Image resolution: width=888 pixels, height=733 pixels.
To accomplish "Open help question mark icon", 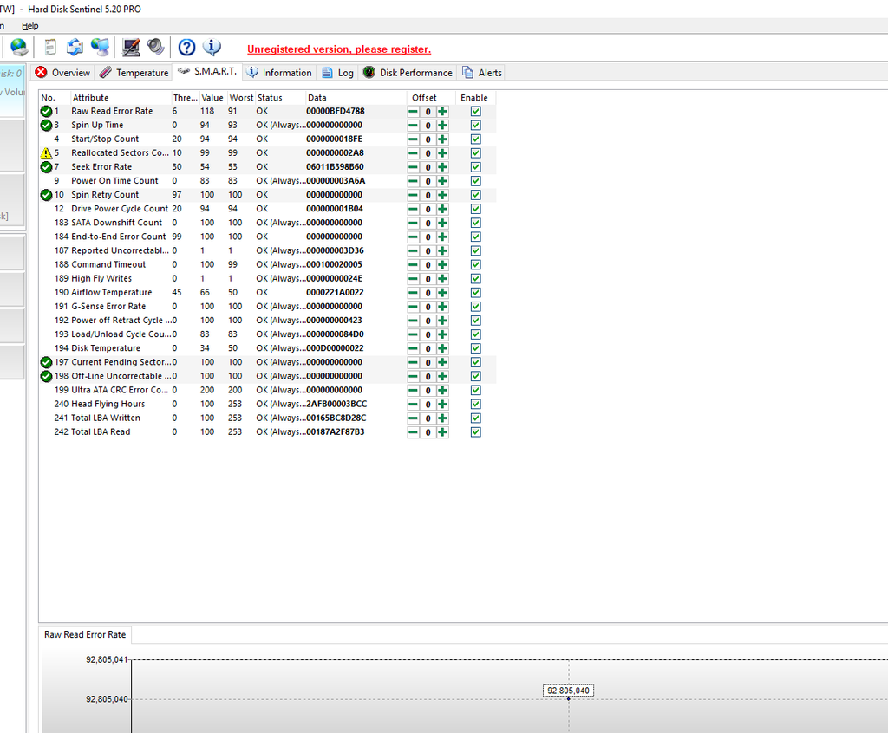I will (x=186, y=48).
